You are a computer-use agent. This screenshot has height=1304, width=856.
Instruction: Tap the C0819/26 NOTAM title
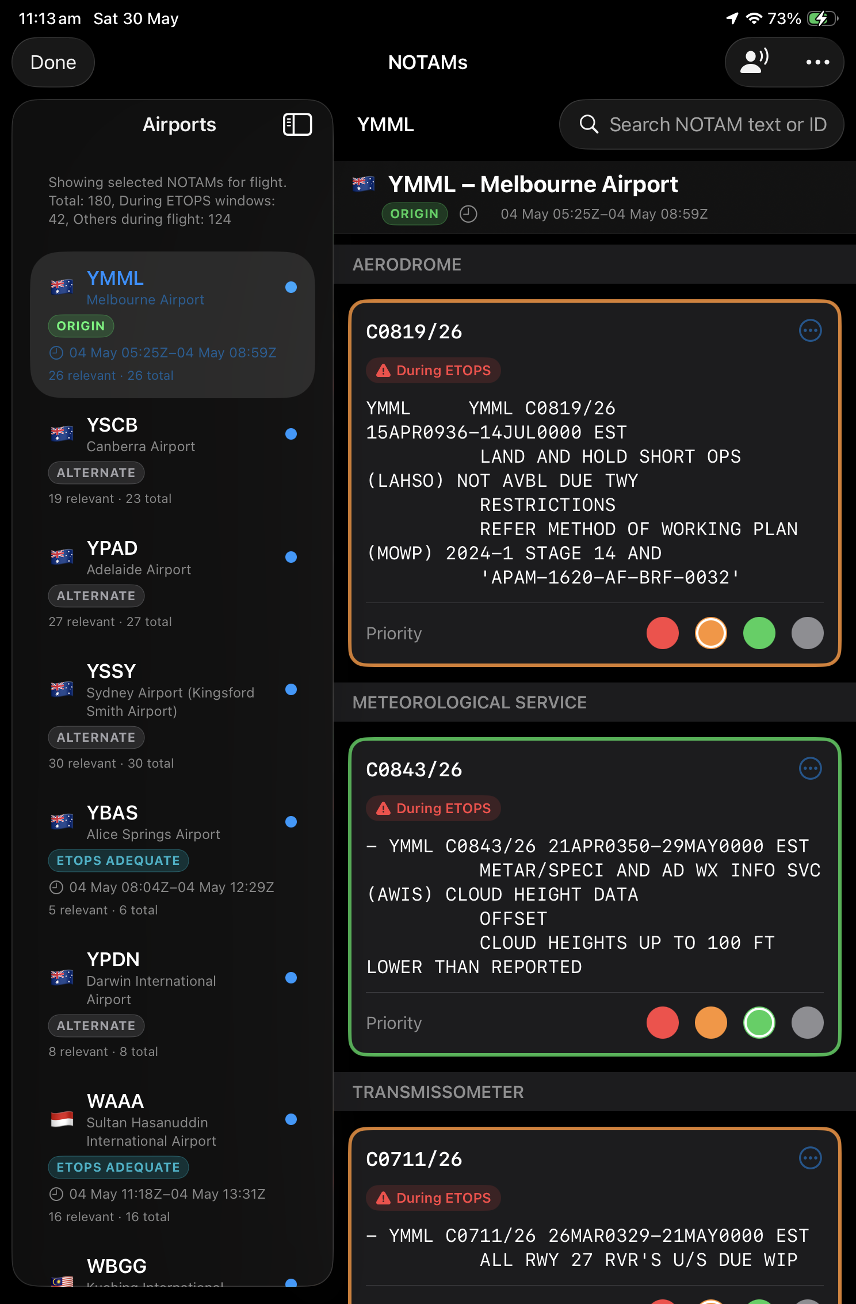(414, 332)
